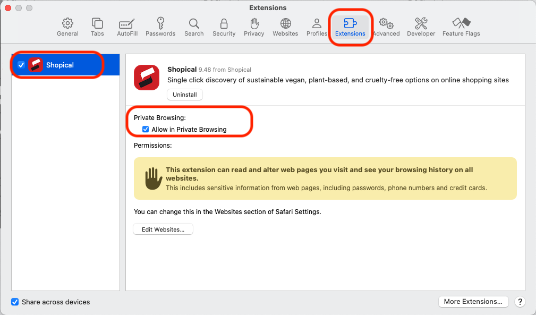The width and height of the screenshot is (536, 315).
Task: Open the General settings pane
Action: pyautogui.click(x=67, y=27)
